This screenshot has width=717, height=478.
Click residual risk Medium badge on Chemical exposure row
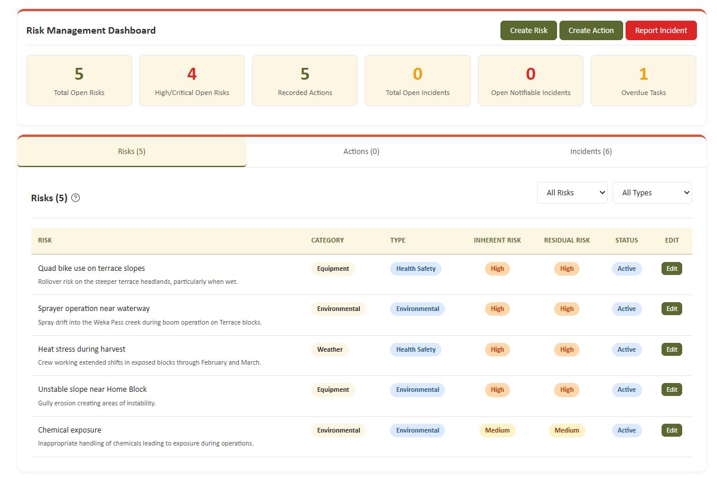point(567,430)
